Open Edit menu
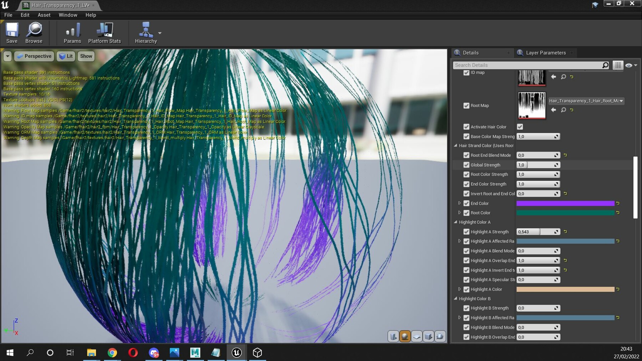Screen dimensions: 642x361 [25, 15]
